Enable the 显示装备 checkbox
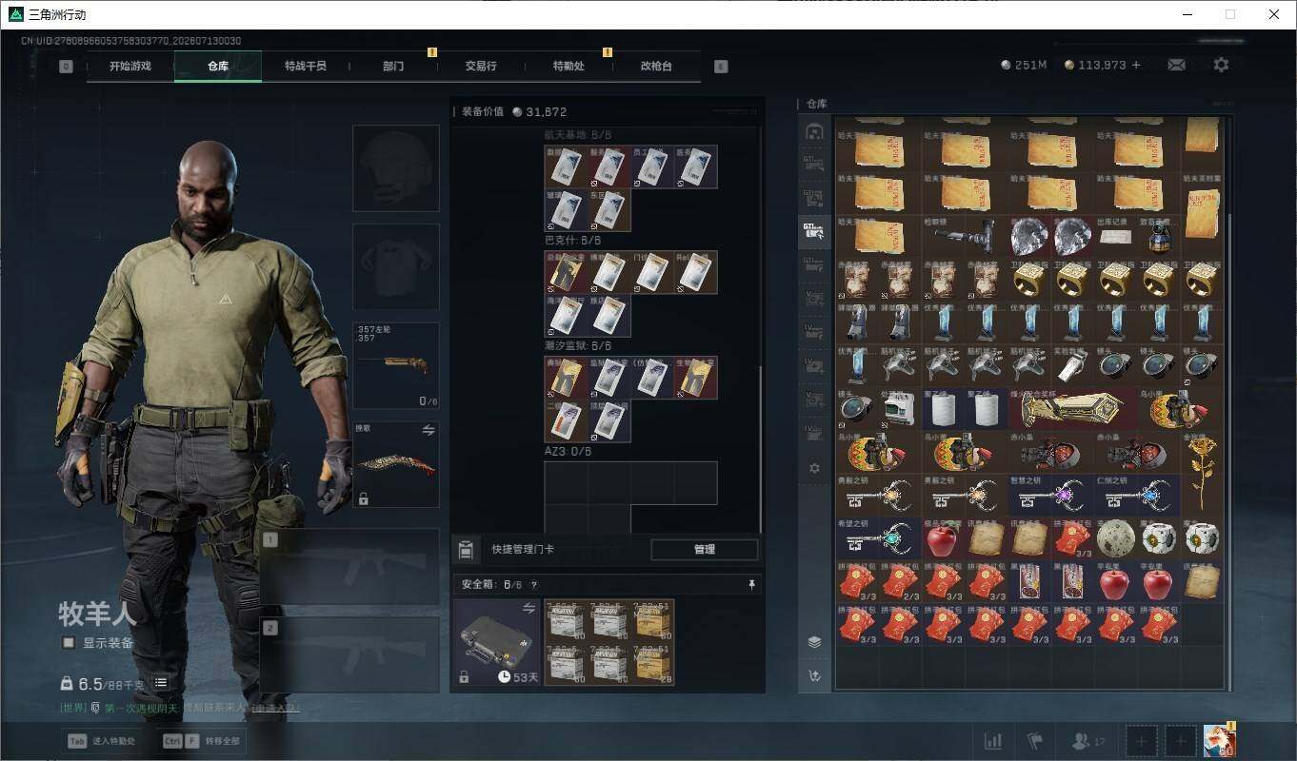 [69, 643]
